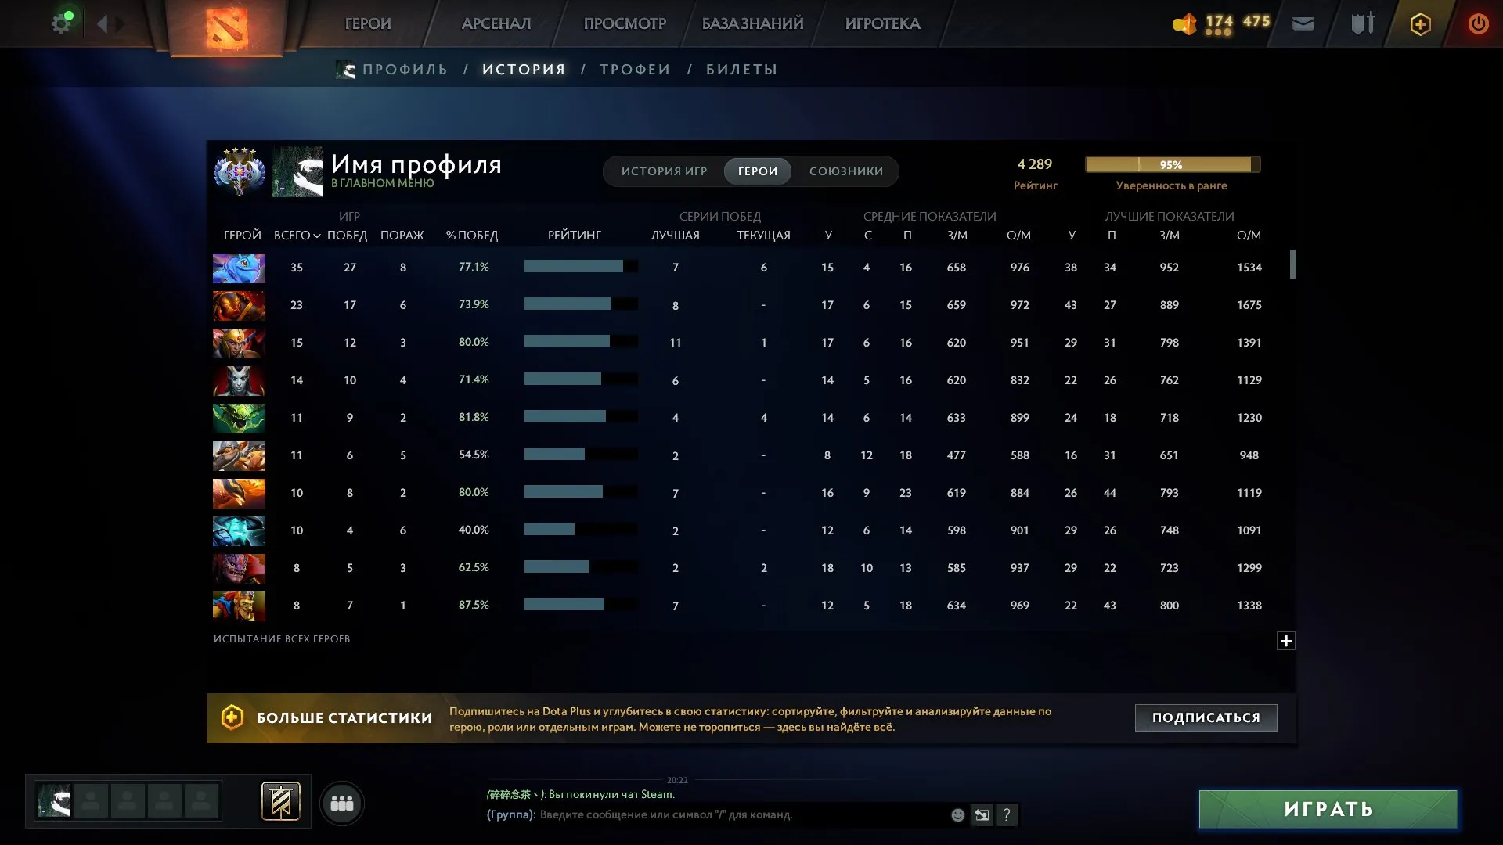The width and height of the screenshot is (1503, 845).
Task: Select the ГЕРОИ toggle tab
Action: [x=758, y=171]
